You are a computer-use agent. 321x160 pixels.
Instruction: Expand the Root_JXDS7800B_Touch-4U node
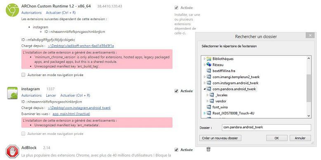204,113
